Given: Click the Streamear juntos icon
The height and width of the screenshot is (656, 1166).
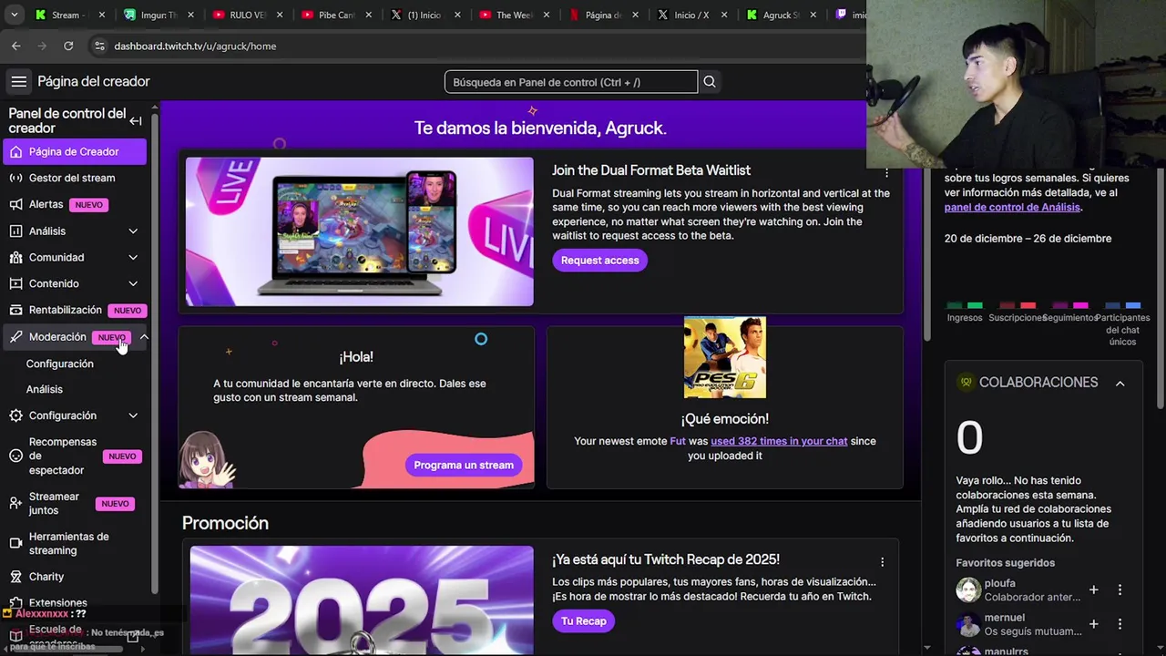Looking at the screenshot, I should point(15,503).
